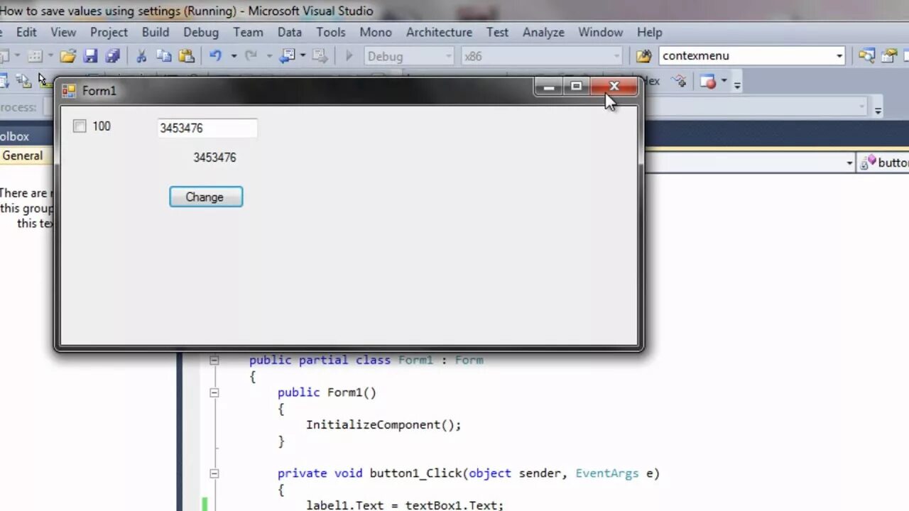
Task: Open the Add New Item dropdown arrow
Action: coord(50,56)
